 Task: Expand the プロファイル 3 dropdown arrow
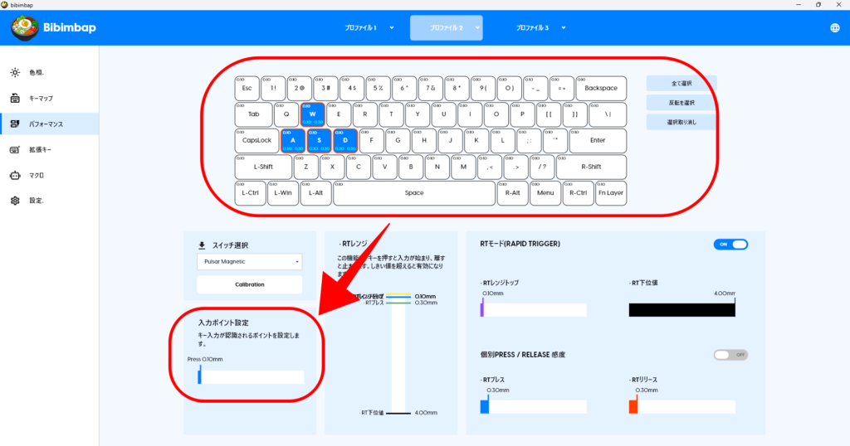pyautogui.click(x=564, y=27)
